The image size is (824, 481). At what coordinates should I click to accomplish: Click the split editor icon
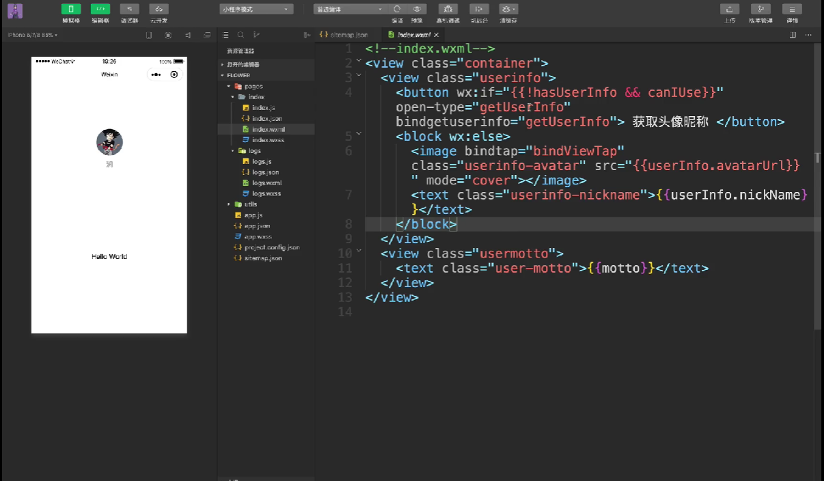(x=793, y=34)
